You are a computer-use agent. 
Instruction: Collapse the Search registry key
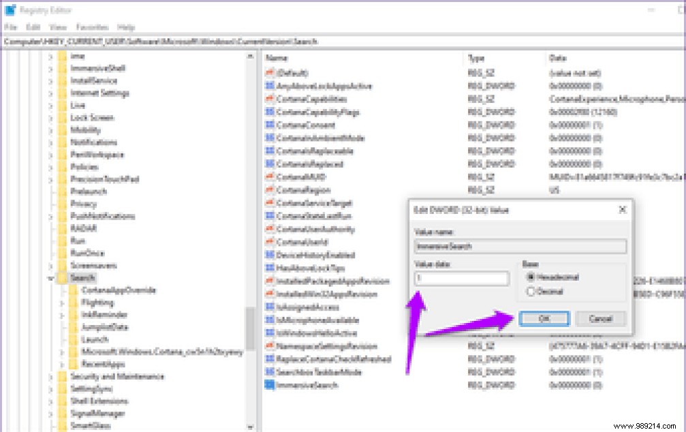50,278
